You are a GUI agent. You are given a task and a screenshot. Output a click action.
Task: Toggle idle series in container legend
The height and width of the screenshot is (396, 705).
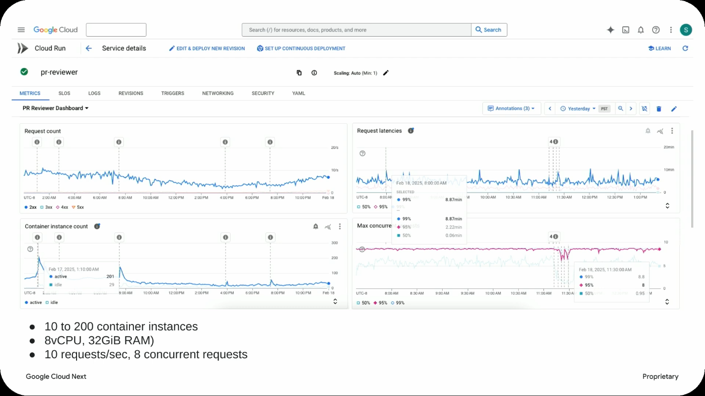pyautogui.click(x=51, y=302)
